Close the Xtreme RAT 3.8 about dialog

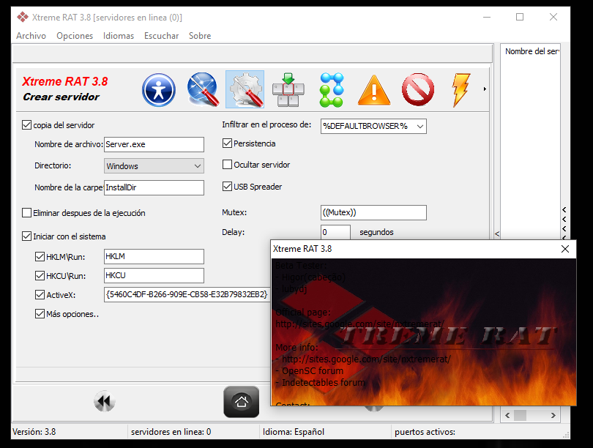(565, 249)
